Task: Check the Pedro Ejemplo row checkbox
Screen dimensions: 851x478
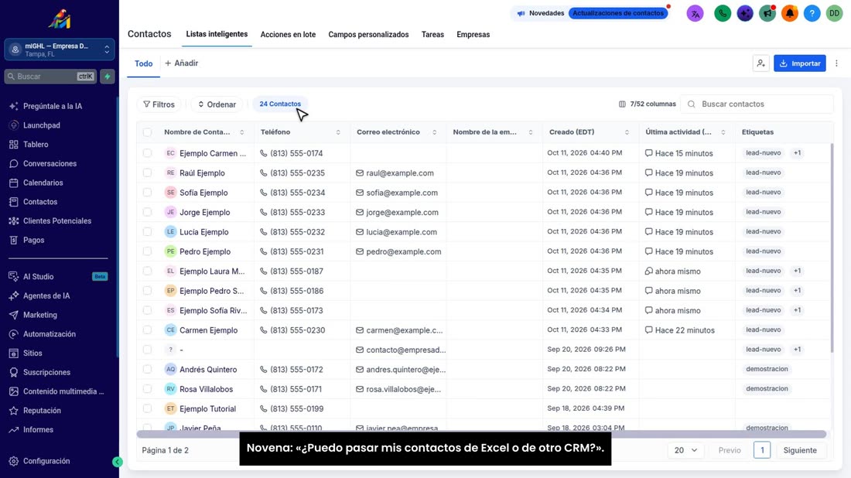Action: [147, 251]
